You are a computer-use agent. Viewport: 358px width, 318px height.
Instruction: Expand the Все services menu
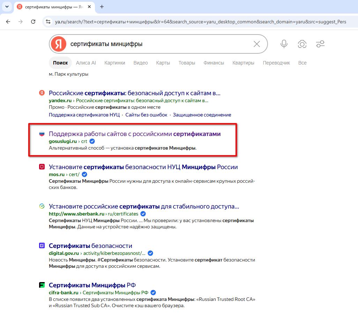point(302,63)
